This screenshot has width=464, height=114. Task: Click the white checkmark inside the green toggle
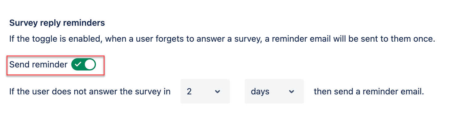[78, 65]
